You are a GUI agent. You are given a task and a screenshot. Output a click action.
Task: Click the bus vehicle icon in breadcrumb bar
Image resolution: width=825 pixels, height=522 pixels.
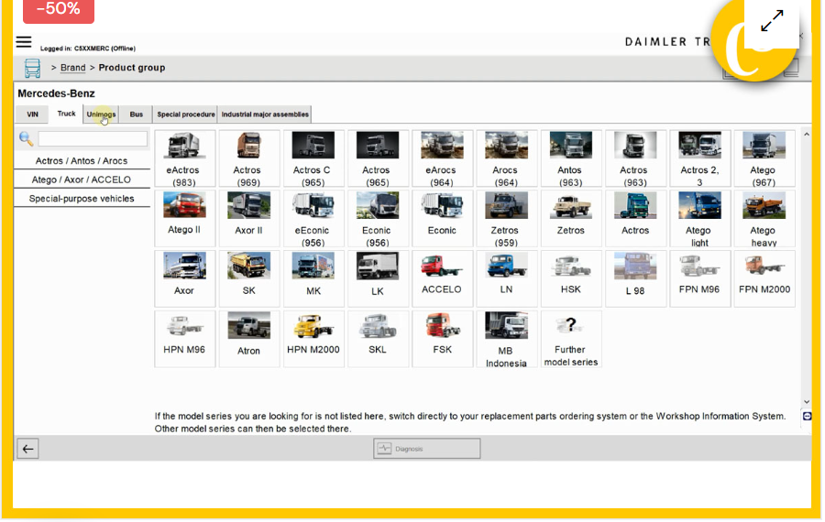pos(32,69)
